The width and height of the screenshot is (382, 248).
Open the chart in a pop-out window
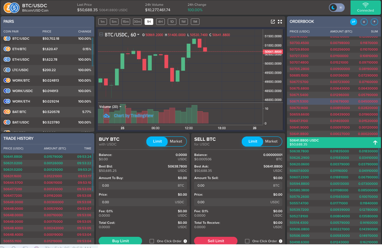pyautogui.click(x=273, y=22)
